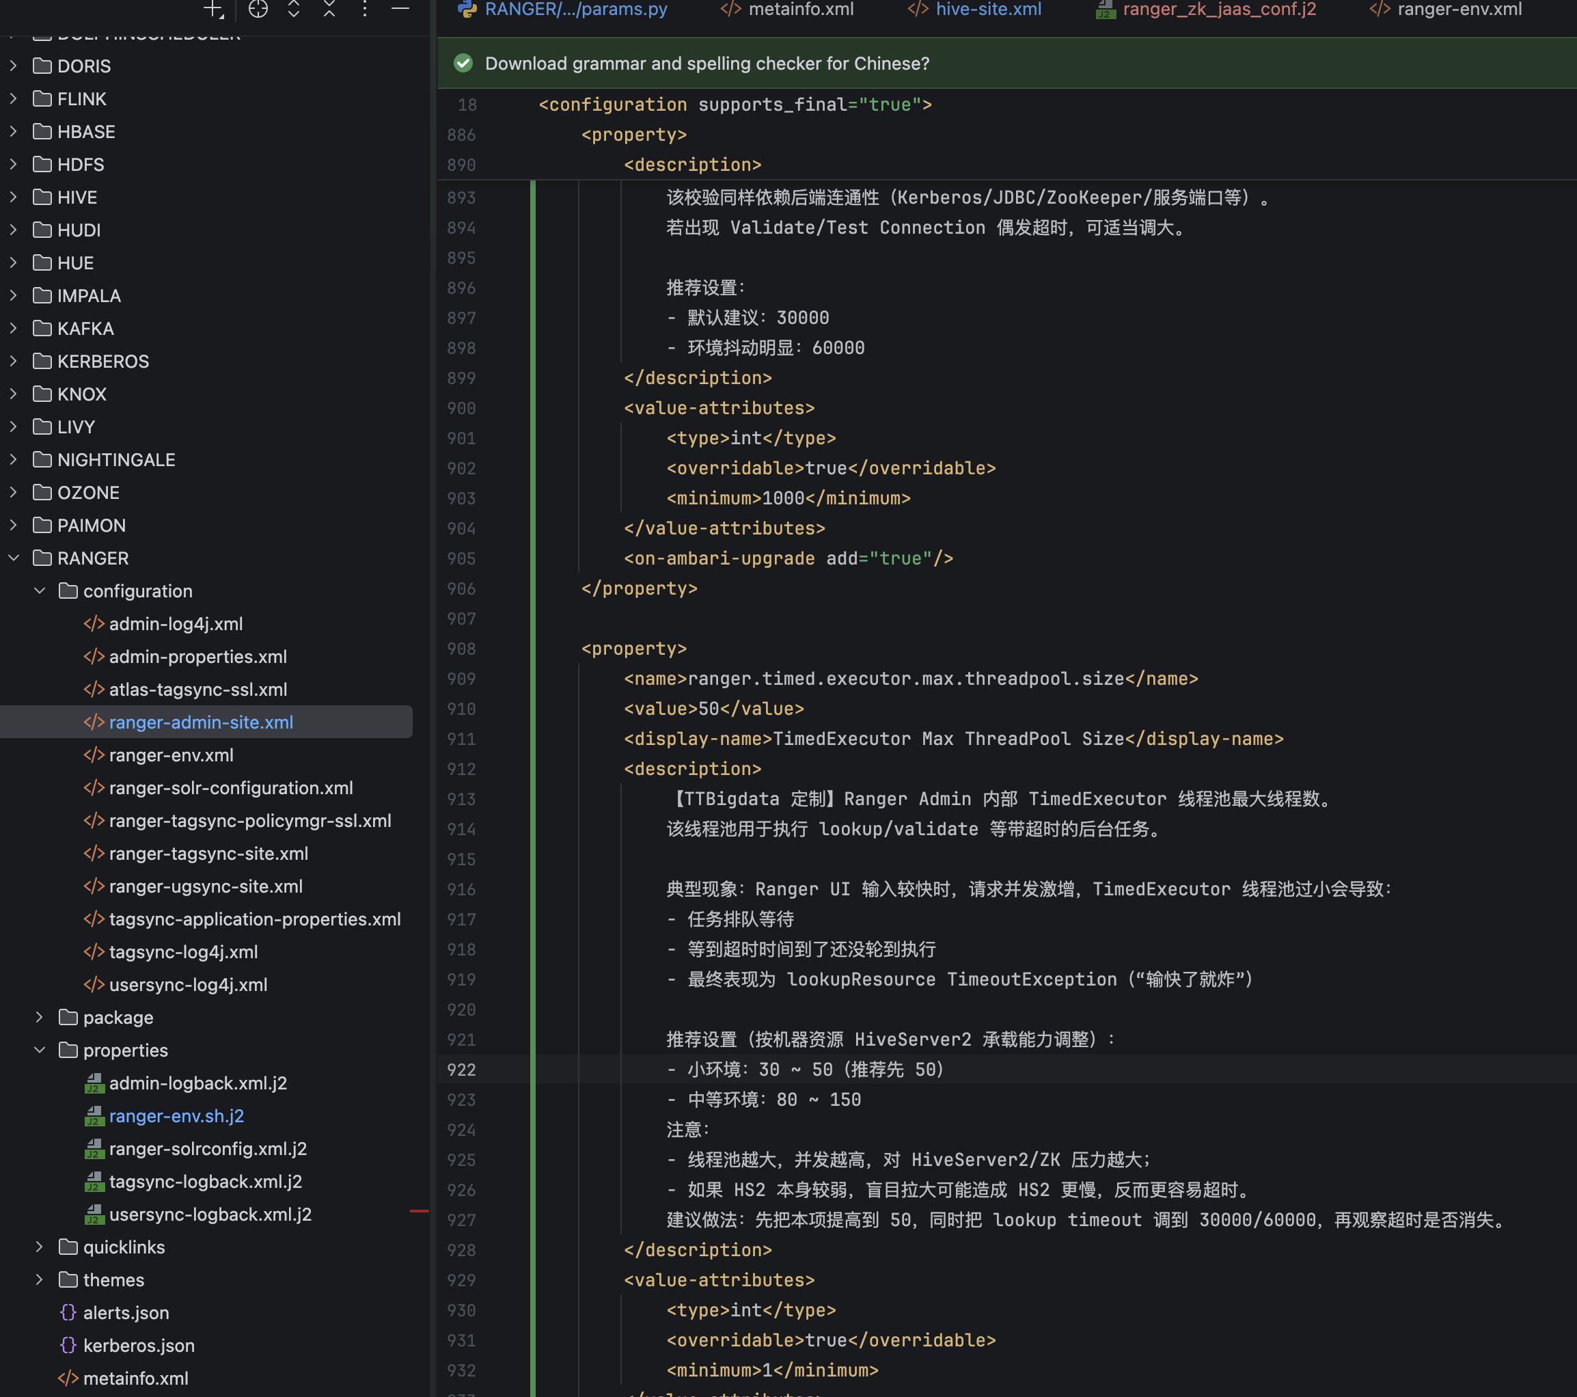Click Download grammar checker notification text
1577x1397 pixels.
[707, 64]
